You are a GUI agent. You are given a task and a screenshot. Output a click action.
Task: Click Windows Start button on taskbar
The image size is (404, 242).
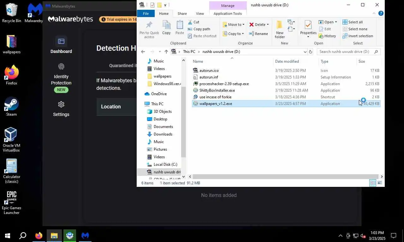click(8, 235)
